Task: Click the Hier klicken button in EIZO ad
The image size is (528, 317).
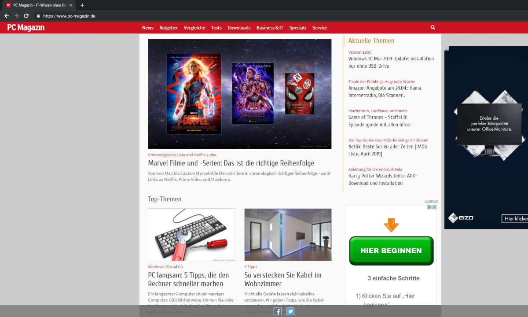Action: [515, 218]
